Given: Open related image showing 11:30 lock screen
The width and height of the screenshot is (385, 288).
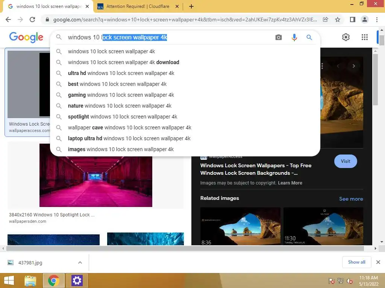Looking at the screenshot, I should coord(323,226).
